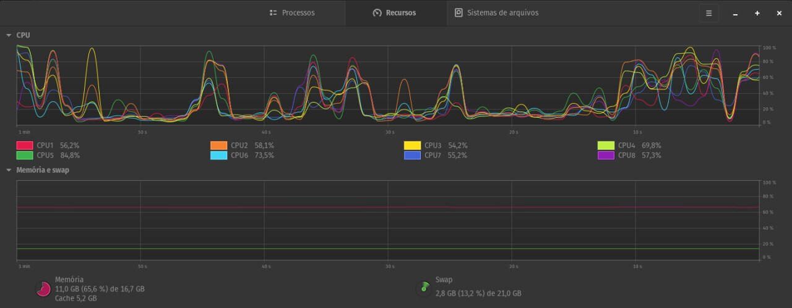Pick the CPU3 yellow color swatch
Screen dimensions: 792x308
412,146
